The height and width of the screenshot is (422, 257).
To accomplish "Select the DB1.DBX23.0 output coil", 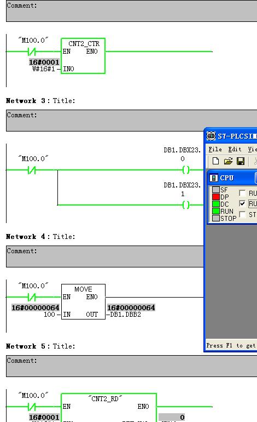I will (x=186, y=170).
